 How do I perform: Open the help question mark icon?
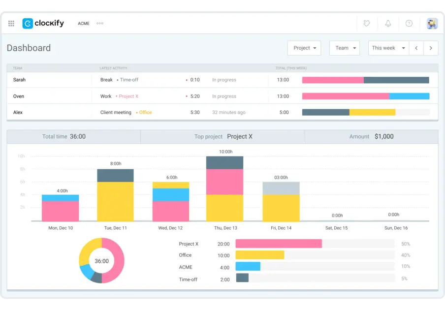409,23
